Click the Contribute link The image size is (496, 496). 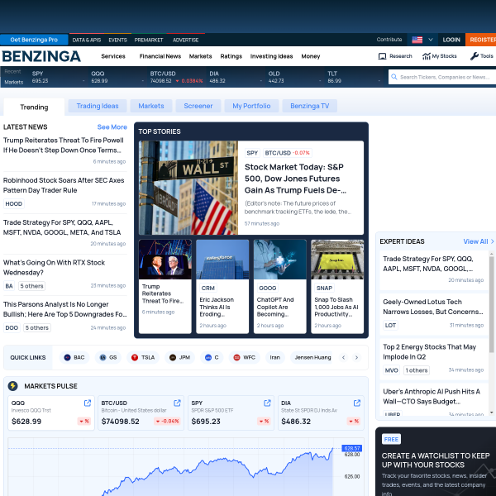coord(389,40)
